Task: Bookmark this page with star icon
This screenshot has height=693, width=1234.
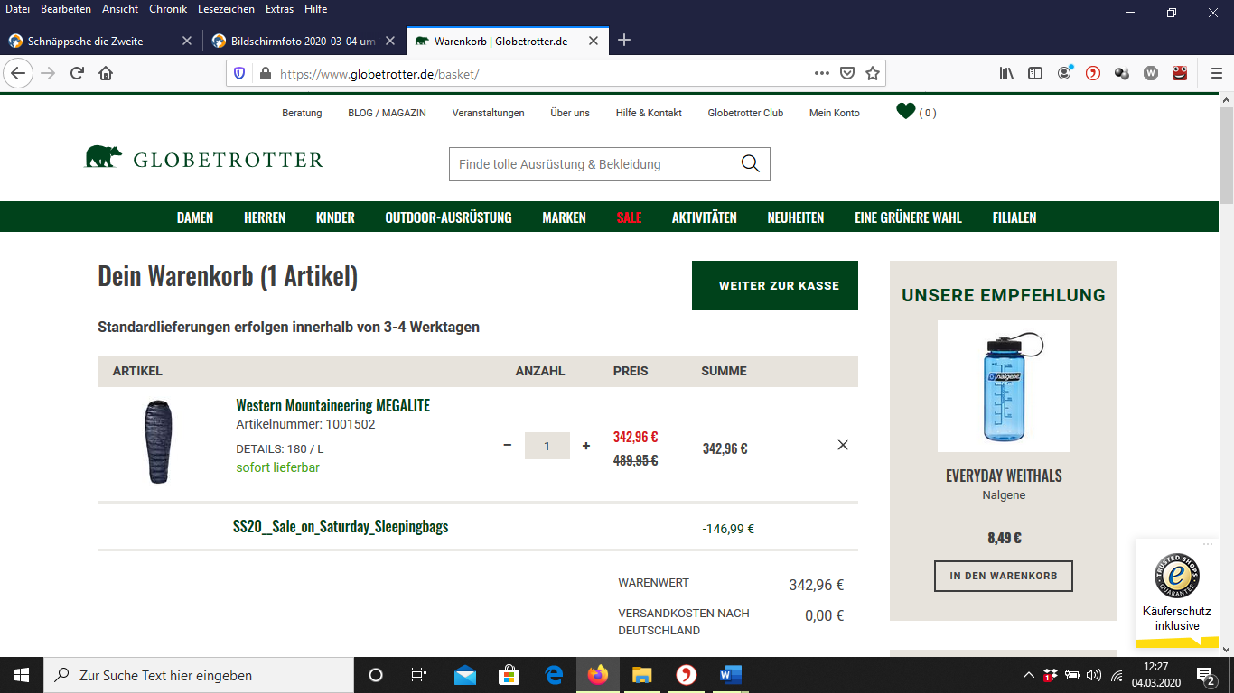Action: [873, 73]
